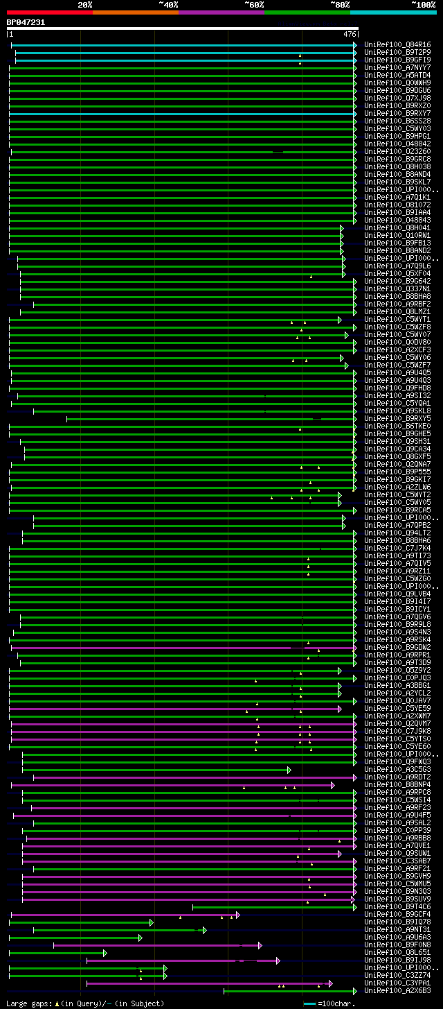Click hit label UniRef100_B6SS28
This screenshot has width=443, height=1009.
point(397,121)
